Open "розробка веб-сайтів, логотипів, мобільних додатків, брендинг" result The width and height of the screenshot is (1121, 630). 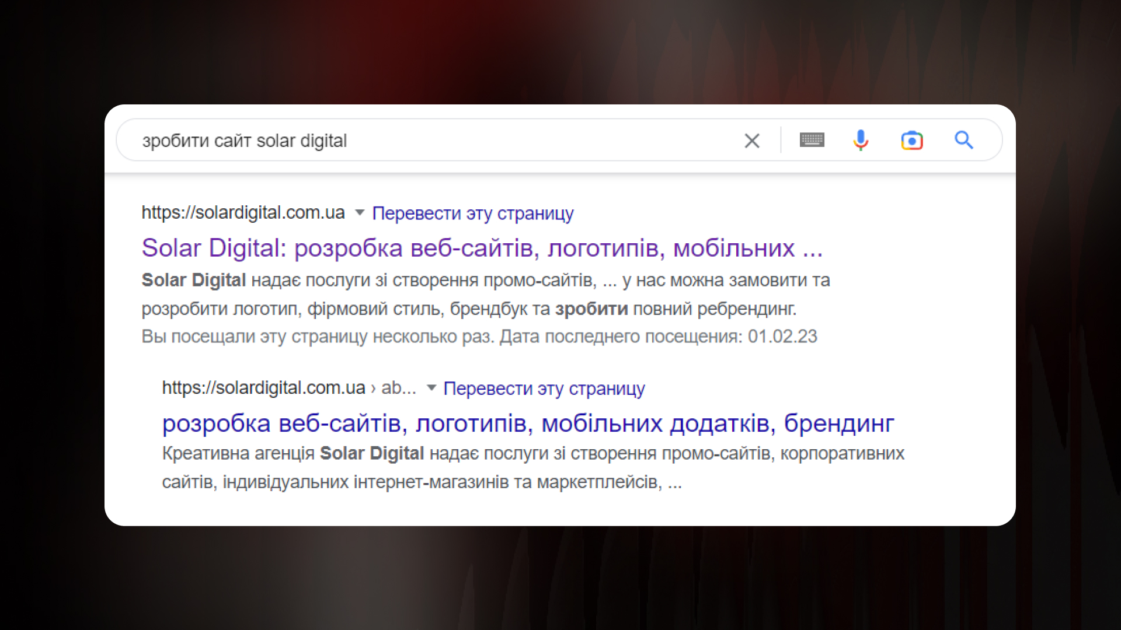pos(528,423)
